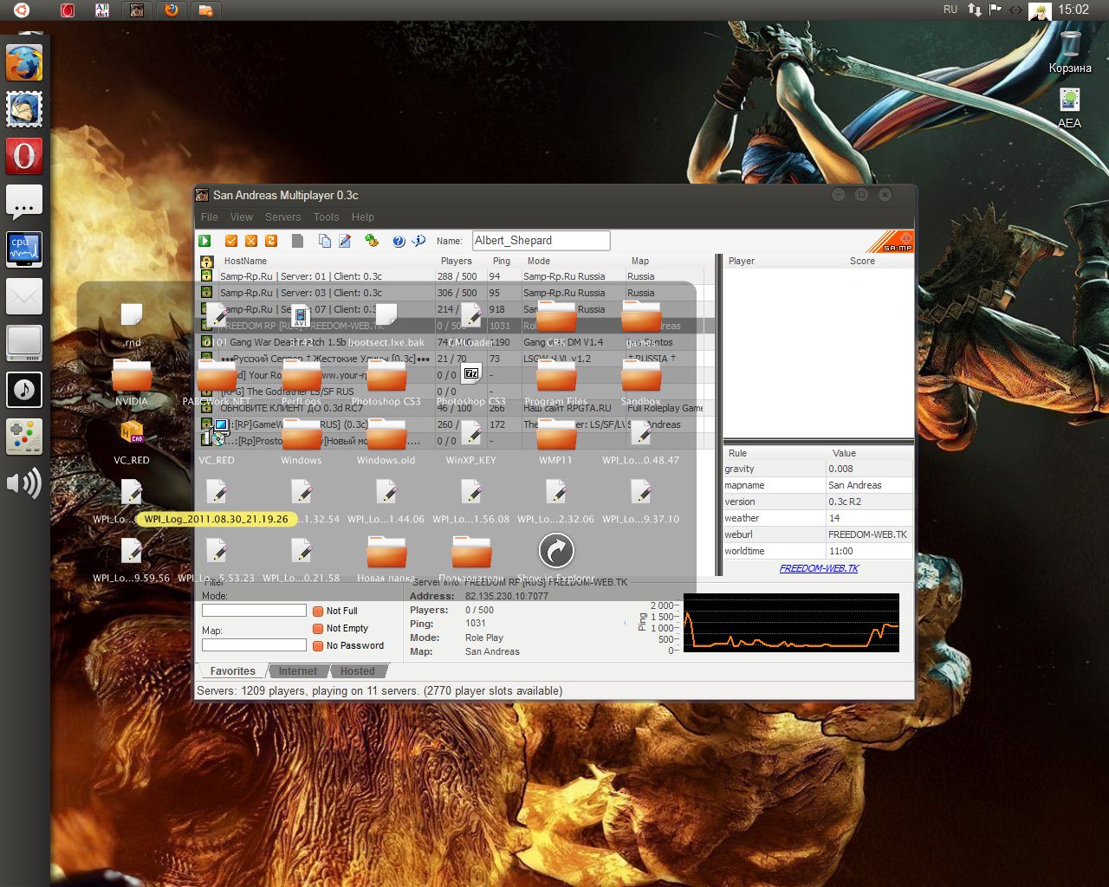Click the Score column header

(862, 261)
